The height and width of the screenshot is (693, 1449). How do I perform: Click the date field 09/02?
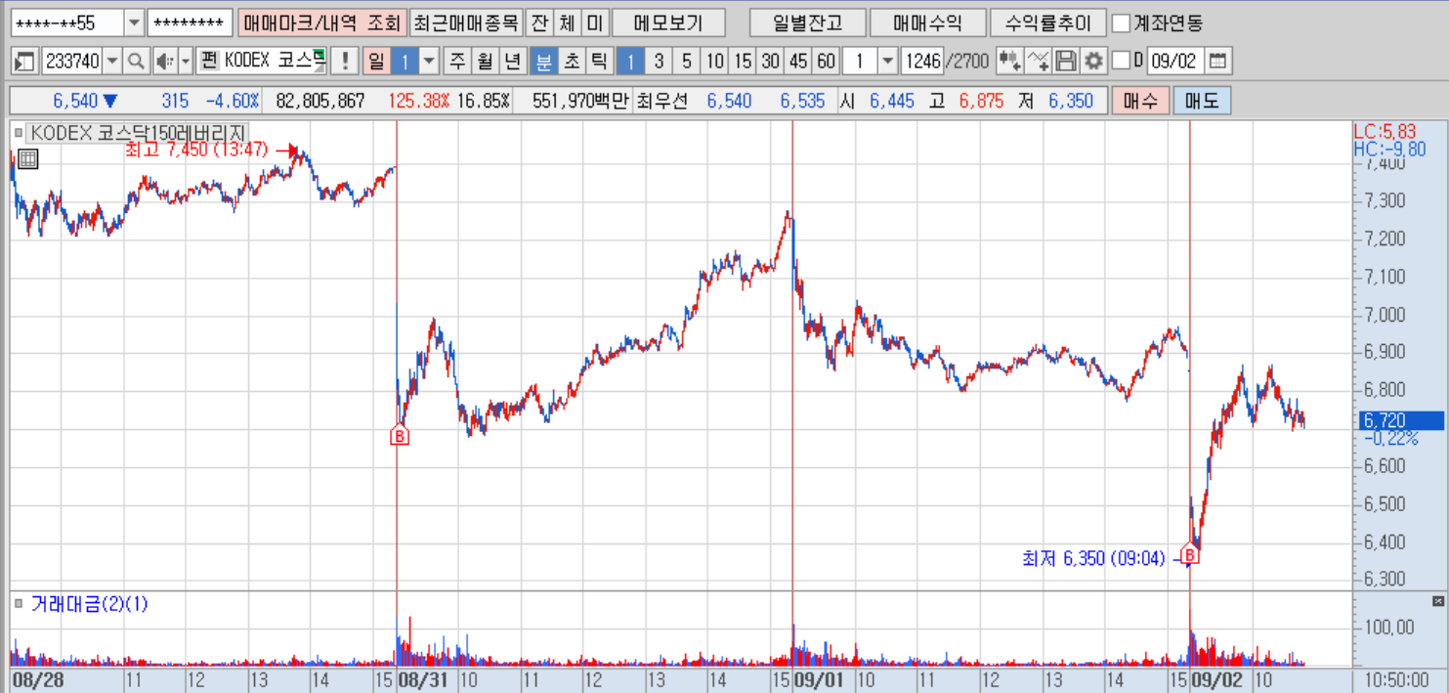(x=1175, y=62)
